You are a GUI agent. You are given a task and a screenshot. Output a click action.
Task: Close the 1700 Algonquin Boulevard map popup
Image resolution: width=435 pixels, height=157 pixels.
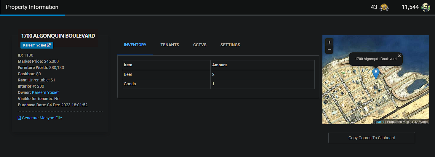tap(399, 56)
